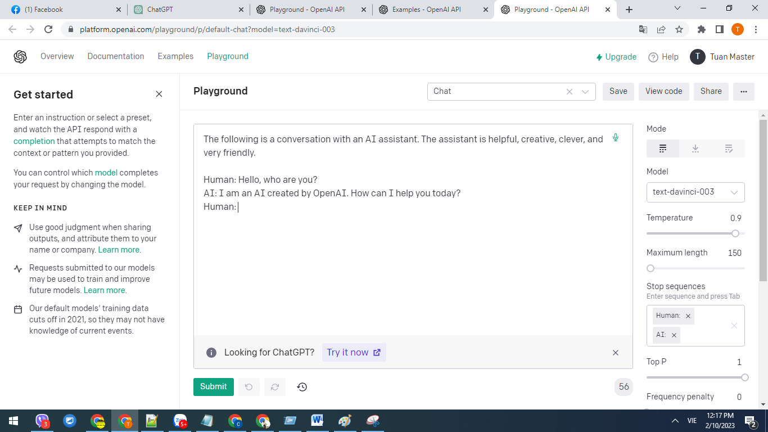This screenshot has height=432, width=768.
Task: Go back in the browser
Action: (12, 29)
